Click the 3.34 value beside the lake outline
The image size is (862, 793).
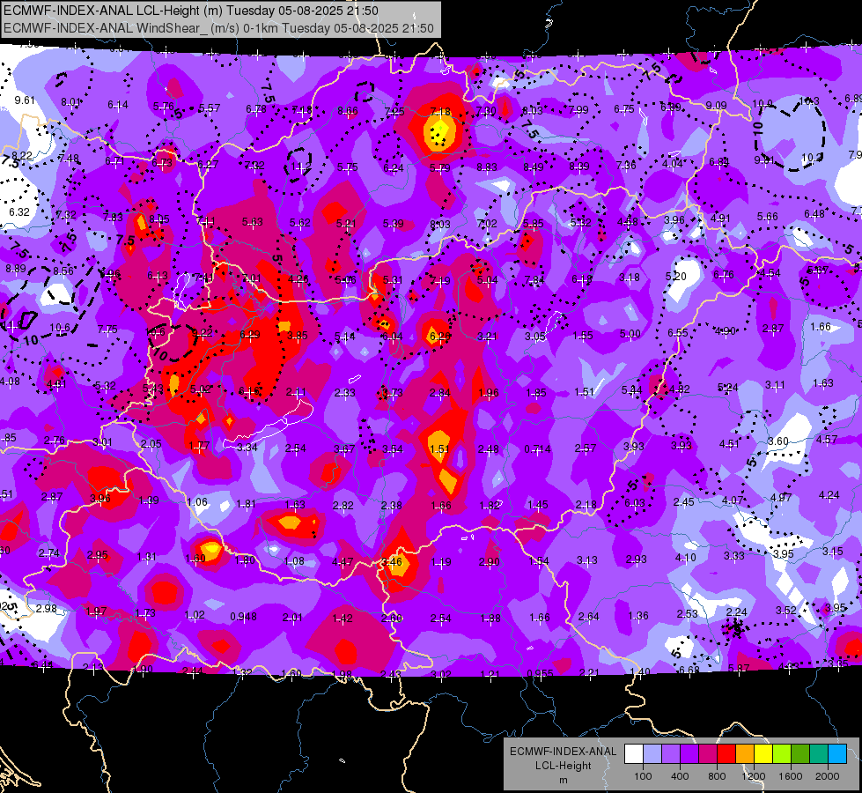pos(247,447)
